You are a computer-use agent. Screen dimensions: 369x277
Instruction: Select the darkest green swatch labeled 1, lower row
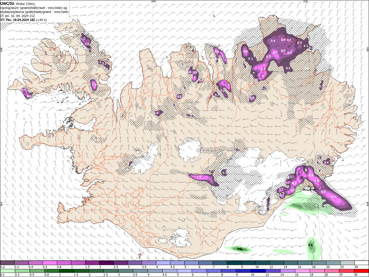pos(66,271)
